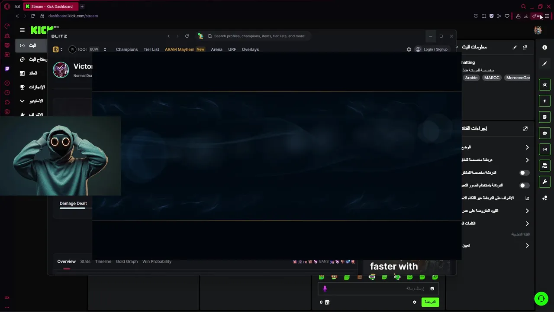Expand followers-only chat row chevron
The width and height of the screenshot is (554, 312).
(x=527, y=160)
